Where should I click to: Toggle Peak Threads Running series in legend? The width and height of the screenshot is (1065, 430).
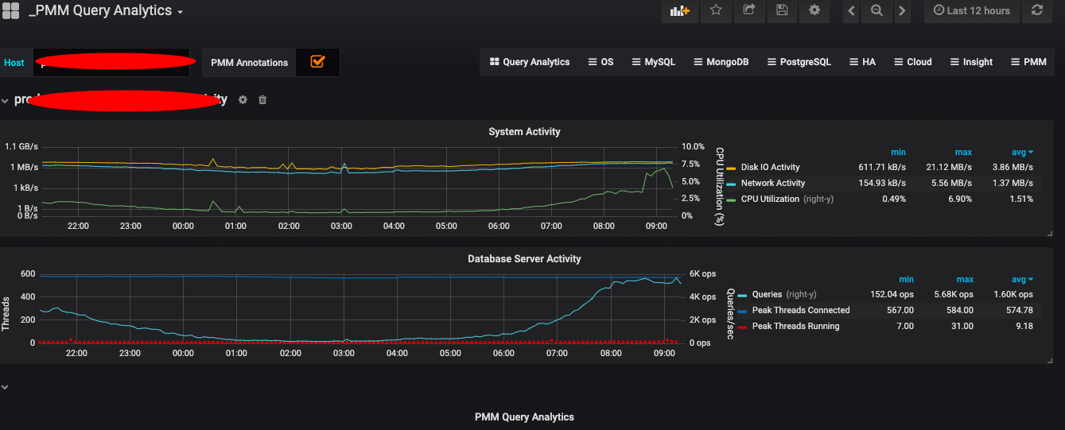[795, 326]
